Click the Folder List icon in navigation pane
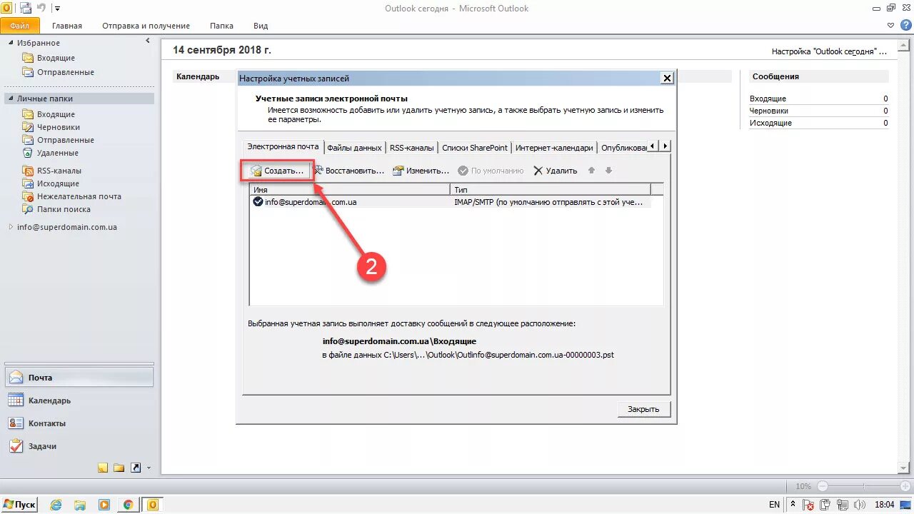Image resolution: width=914 pixels, height=514 pixels. coord(119,468)
